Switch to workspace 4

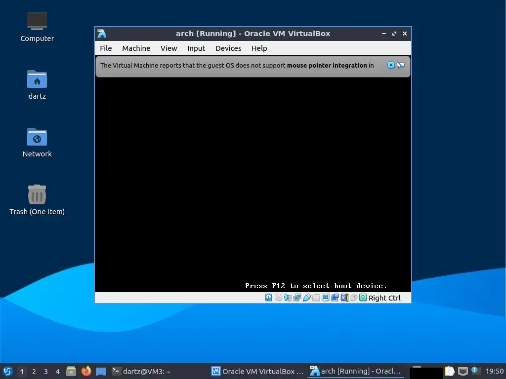point(57,372)
